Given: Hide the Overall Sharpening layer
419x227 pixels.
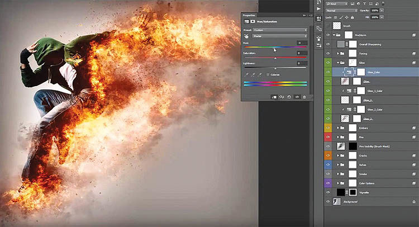Looking at the screenshot, I should [328, 44].
